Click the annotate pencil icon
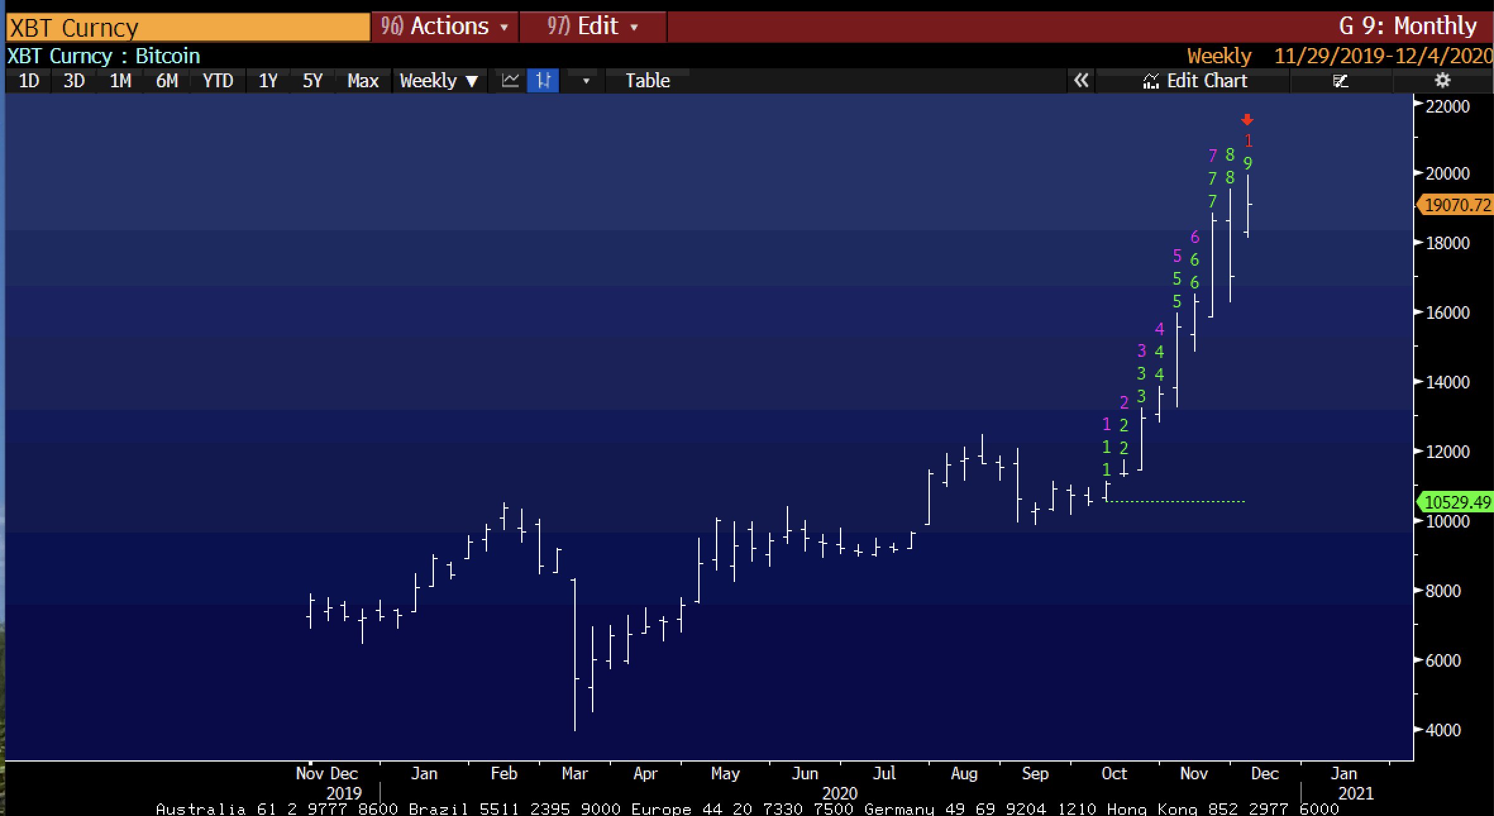The height and width of the screenshot is (816, 1494). 1340,81
